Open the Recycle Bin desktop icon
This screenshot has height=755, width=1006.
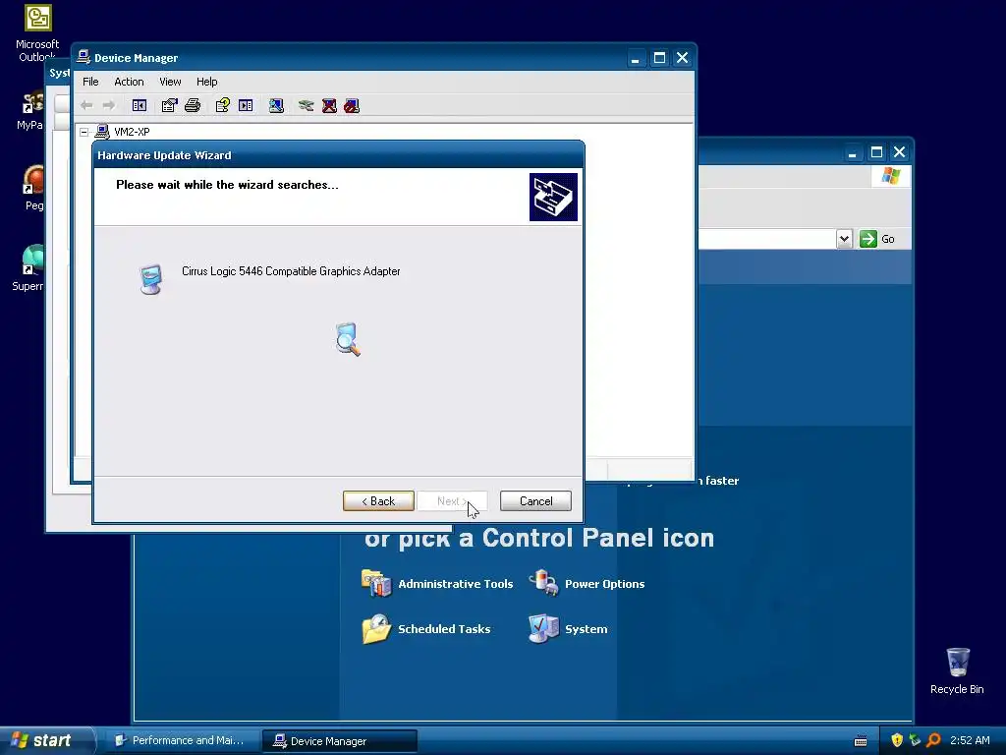(x=957, y=670)
